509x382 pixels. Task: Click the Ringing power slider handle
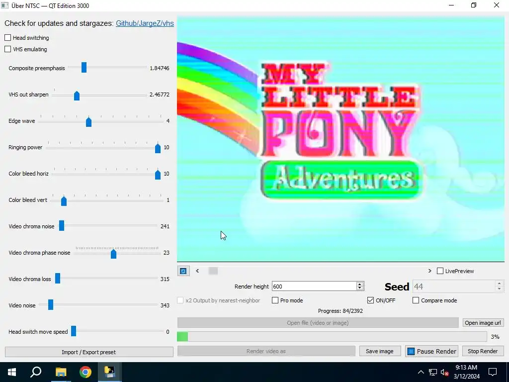click(x=158, y=148)
